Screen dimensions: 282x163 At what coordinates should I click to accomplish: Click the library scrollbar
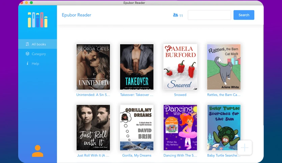tap(263, 75)
